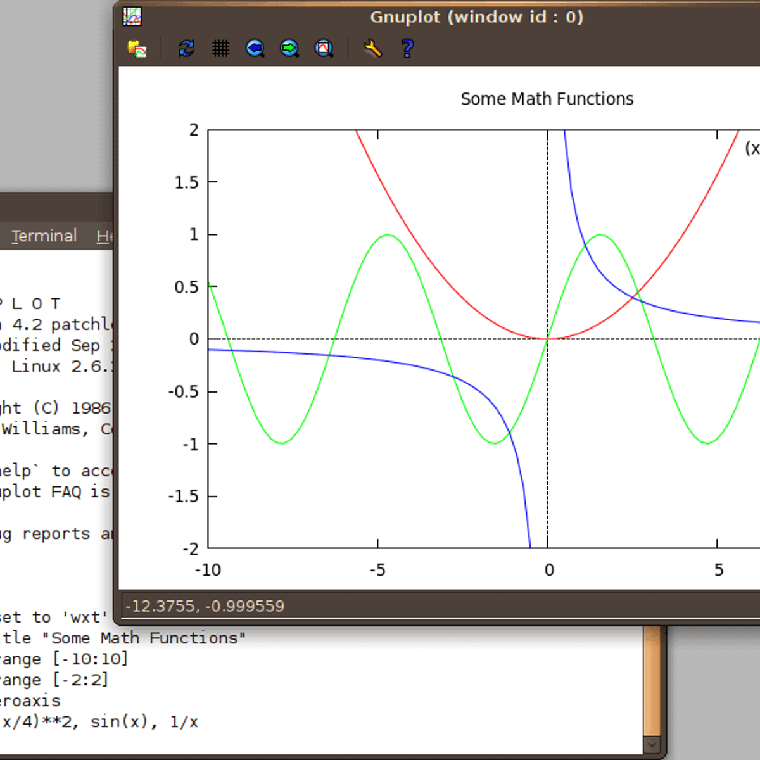760x760 pixels.
Task: Click the x-axis label "-10"
Action: pyautogui.click(x=208, y=570)
